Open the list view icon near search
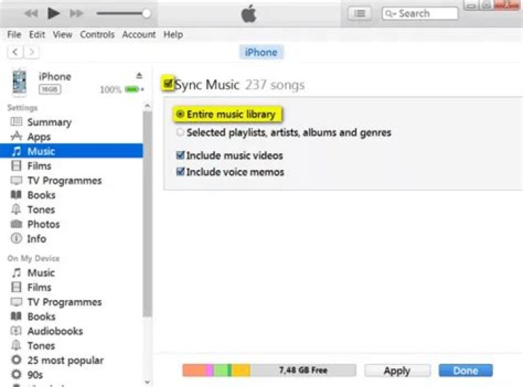Image resolution: width=523 pixels, height=387 pixels. pos(359,13)
